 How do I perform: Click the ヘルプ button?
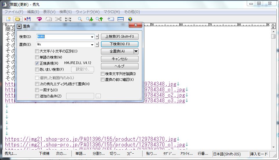120,66
